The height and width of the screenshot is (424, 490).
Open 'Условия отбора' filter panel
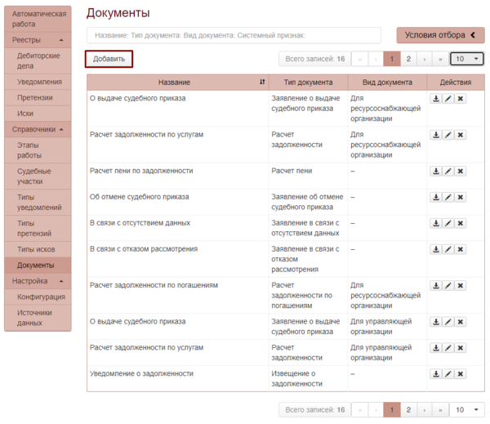(440, 35)
